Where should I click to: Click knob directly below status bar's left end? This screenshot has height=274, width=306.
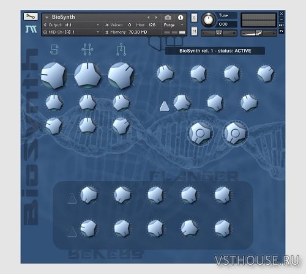(165, 73)
